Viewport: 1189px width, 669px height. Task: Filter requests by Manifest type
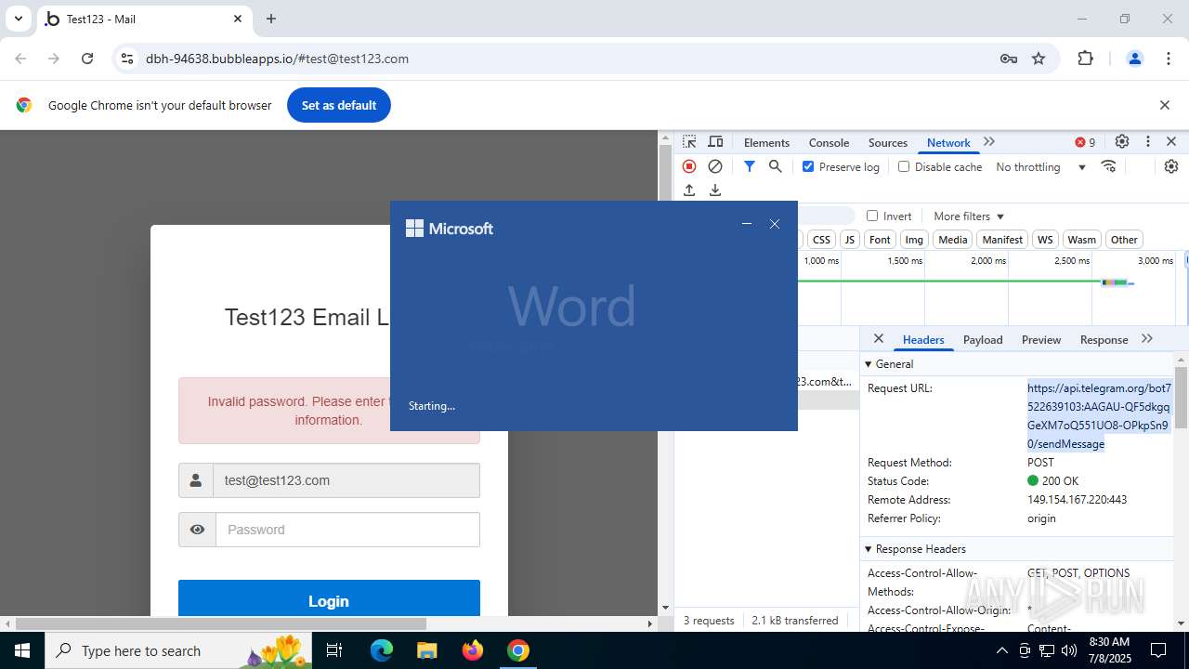(x=1002, y=239)
